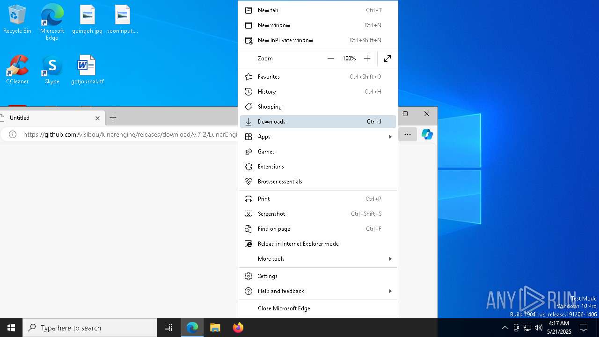Expand Help and feedback submenu

coord(318,291)
